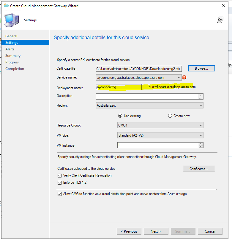Click the red error icon beside Service name
The height and width of the screenshot is (240, 232).
(x=184, y=77)
